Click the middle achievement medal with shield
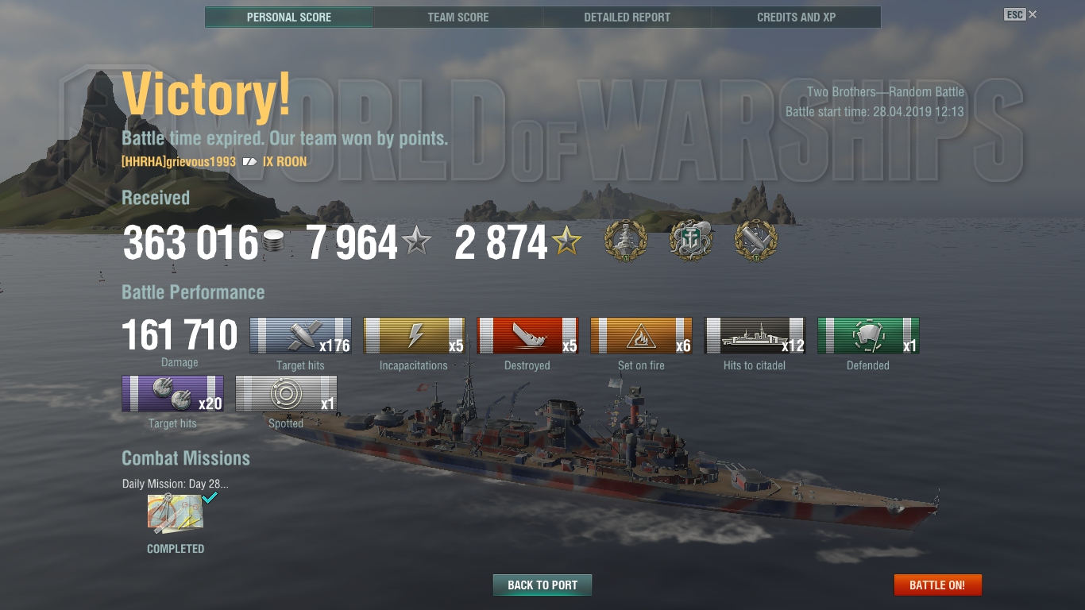The image size is (1085, 610). click(691, 241)
